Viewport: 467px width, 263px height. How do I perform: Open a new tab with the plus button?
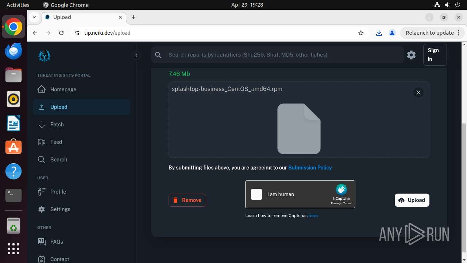[134, 17]
